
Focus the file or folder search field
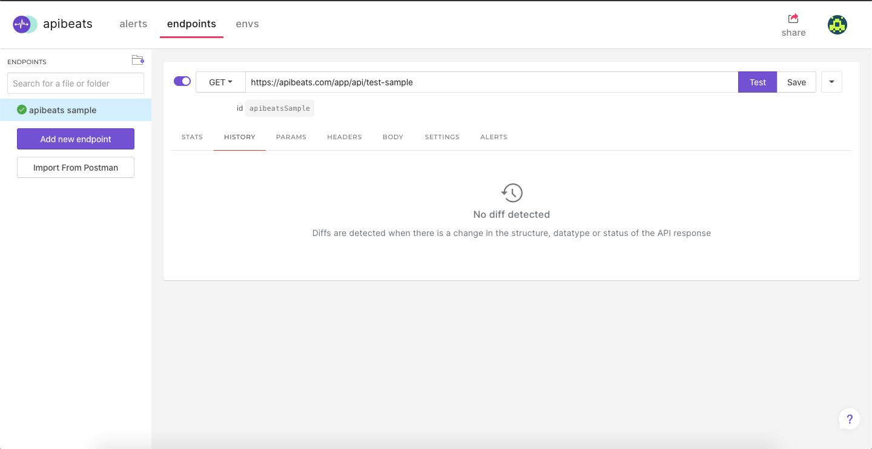coord(76,84)
